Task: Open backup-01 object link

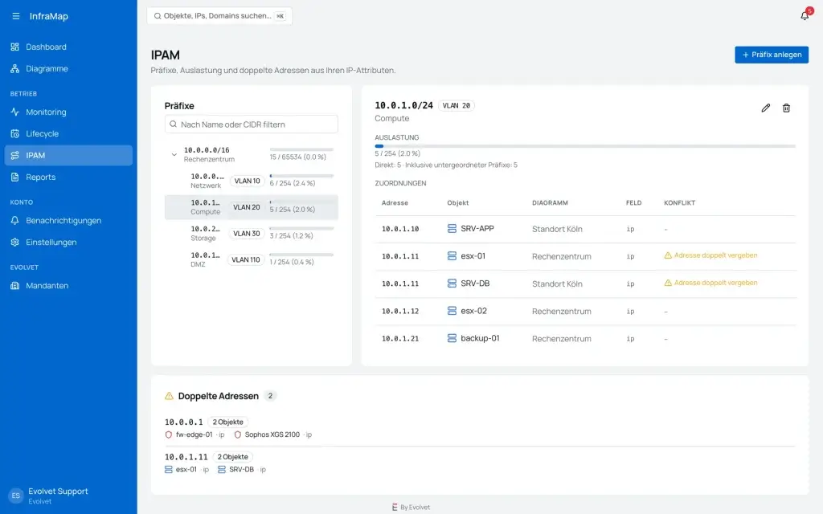Action: click(480, 338)
